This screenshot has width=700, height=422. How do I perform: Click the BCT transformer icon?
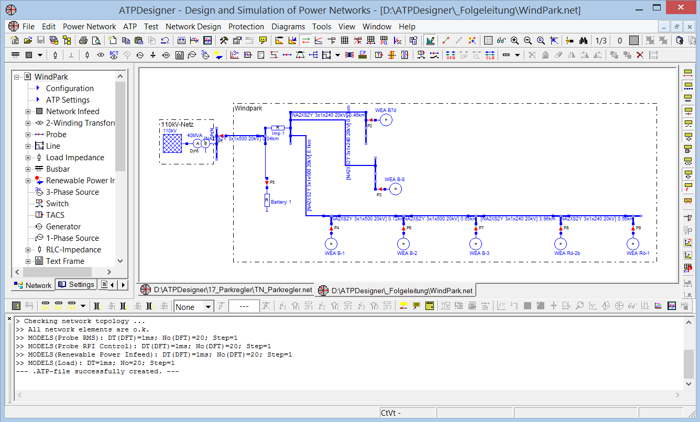coord(114,55)
